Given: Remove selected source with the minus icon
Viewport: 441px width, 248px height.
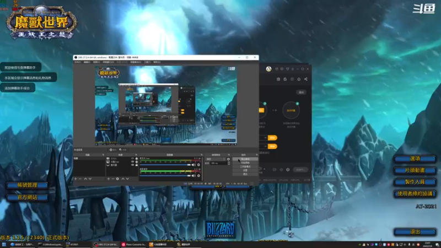Looking at the screenshot, I should (x=113, y=179).
